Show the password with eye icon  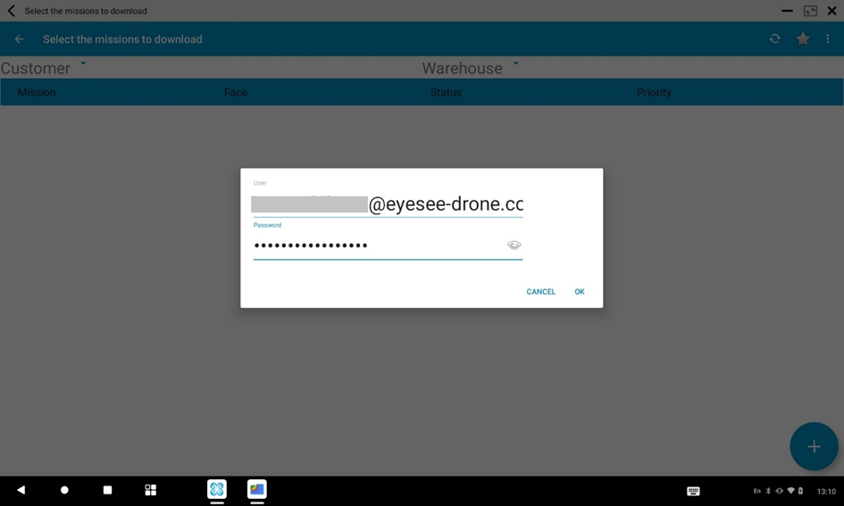coord(514,245)
